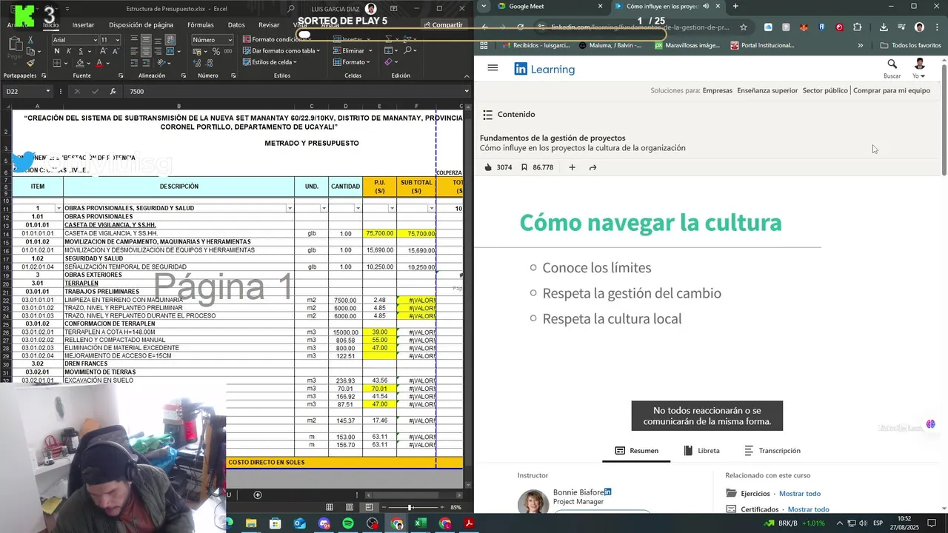The image size is (948, 533).
Task: Open the Insertar ribbon tab in Excel
Action: pos(83,24)
